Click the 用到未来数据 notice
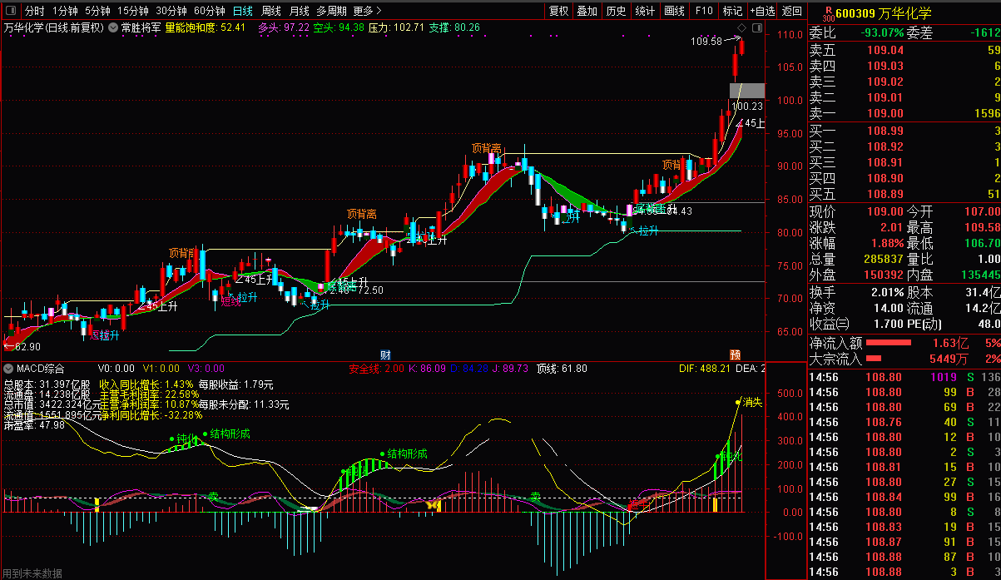 coord(32,573)
